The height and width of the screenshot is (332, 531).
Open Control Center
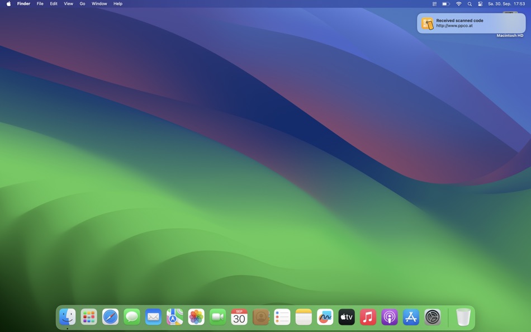pyautogui.click(x=480, y=4)
